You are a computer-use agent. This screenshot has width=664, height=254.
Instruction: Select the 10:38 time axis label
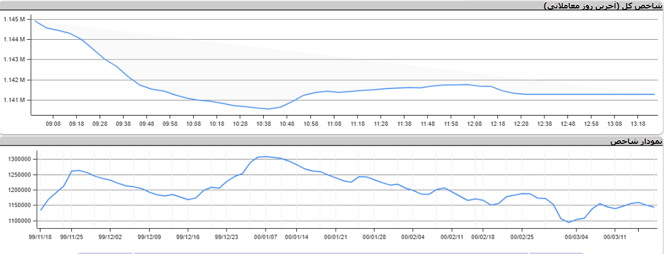263,124
